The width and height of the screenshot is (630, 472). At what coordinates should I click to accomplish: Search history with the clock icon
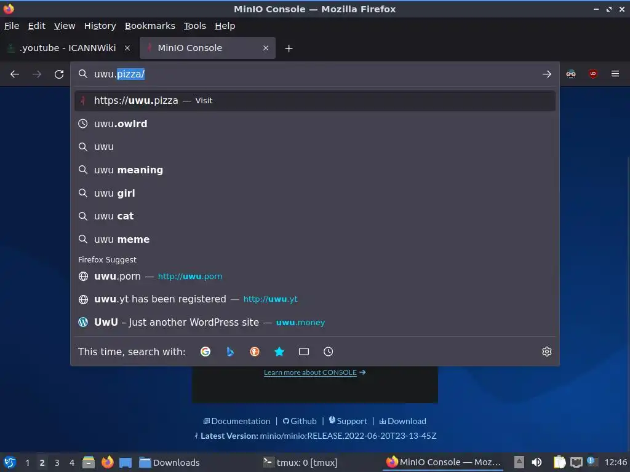pos(329,352)
